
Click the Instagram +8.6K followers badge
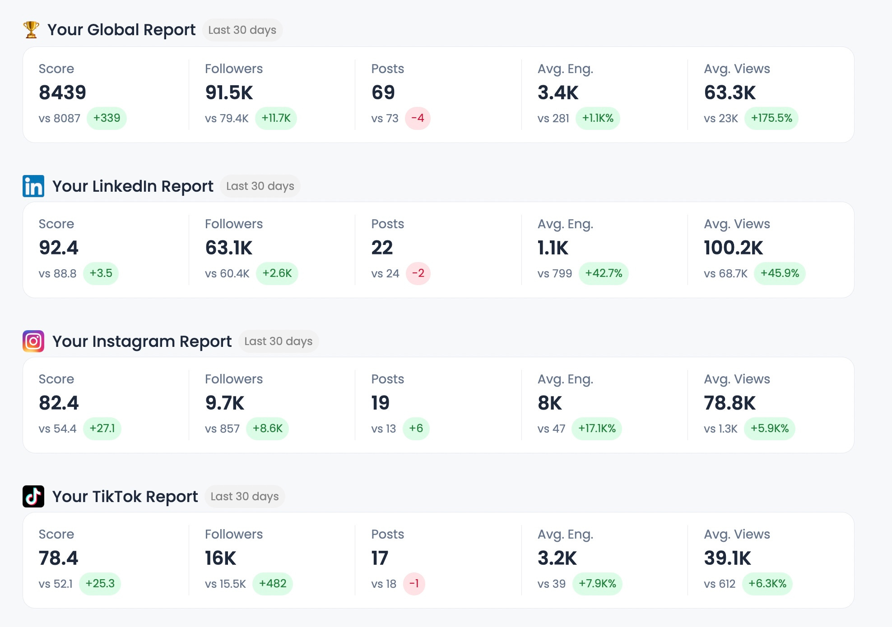pyautogui.click(x=267, y=429)
